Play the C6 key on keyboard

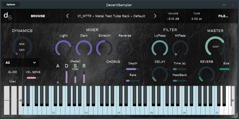click(x=184, y=111)
